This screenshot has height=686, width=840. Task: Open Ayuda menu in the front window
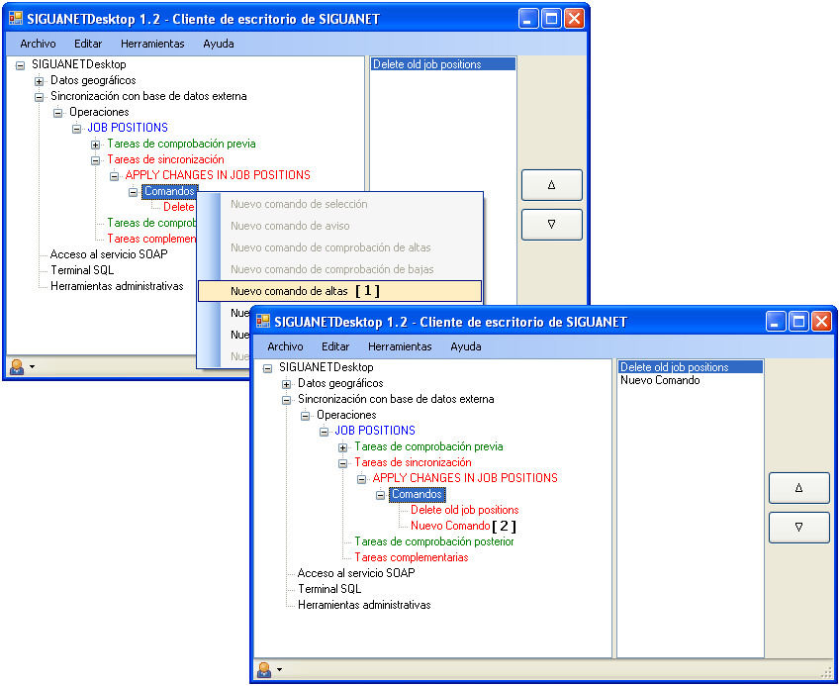coord(466,346)
